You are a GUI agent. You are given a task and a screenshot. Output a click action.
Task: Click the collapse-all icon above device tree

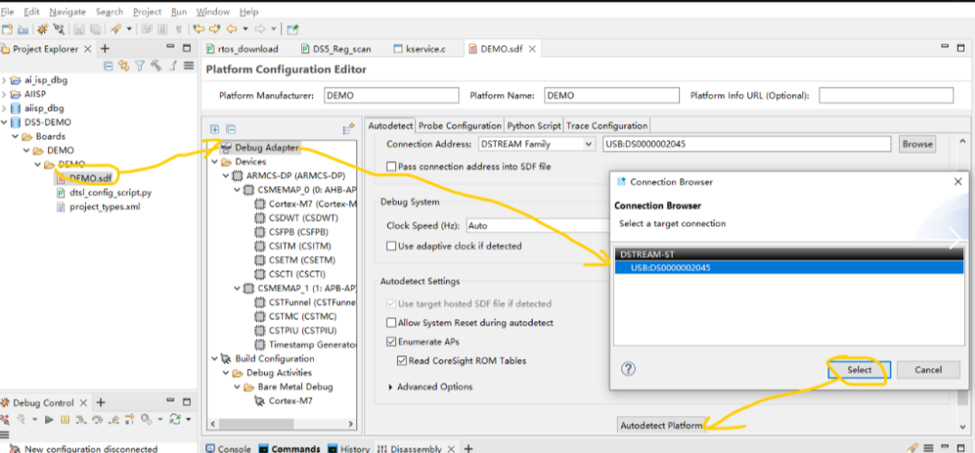231,129
